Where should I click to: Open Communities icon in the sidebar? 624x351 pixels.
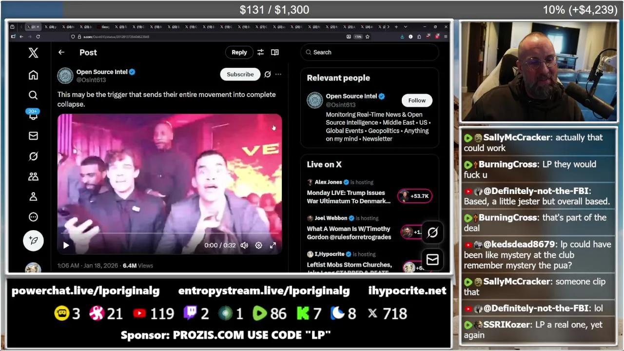pyautogui.click(x=33, y=176)
